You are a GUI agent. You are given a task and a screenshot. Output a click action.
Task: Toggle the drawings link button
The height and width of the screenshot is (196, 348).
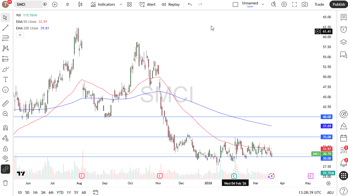(x=5, y=169)
